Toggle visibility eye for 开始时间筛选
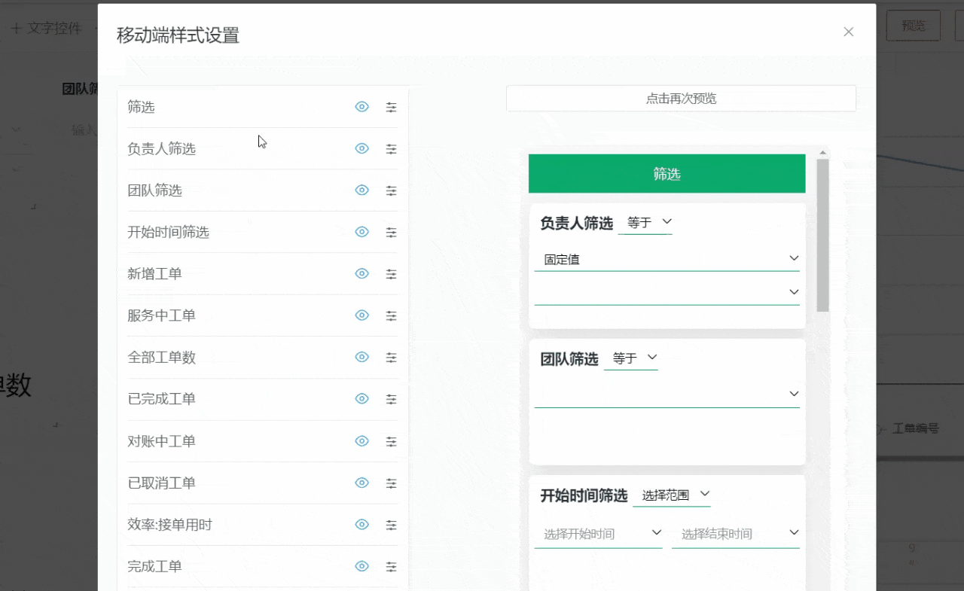Image resolution: width=964 pixels, height=591 pixels. pyautogui.click(x=362, y=232)
